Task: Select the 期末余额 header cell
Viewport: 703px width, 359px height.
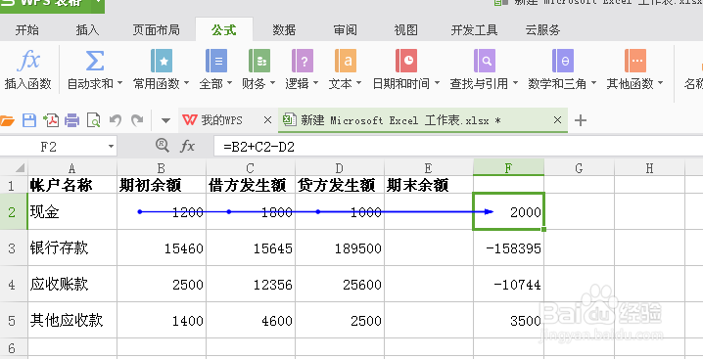Action: (429, 185)
